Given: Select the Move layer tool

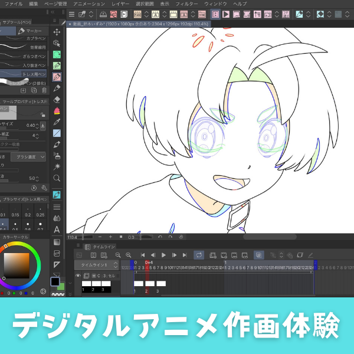Looking at the screenshot, I should tap(57, 32).
